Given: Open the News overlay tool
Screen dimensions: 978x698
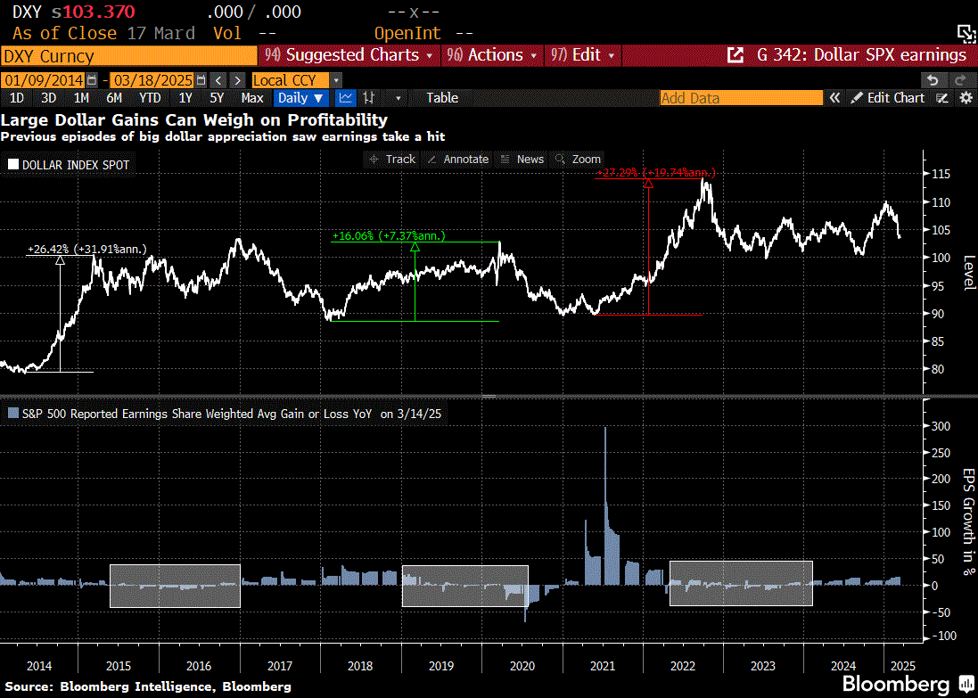Looking at the screenshot, I should pos(522,159).
